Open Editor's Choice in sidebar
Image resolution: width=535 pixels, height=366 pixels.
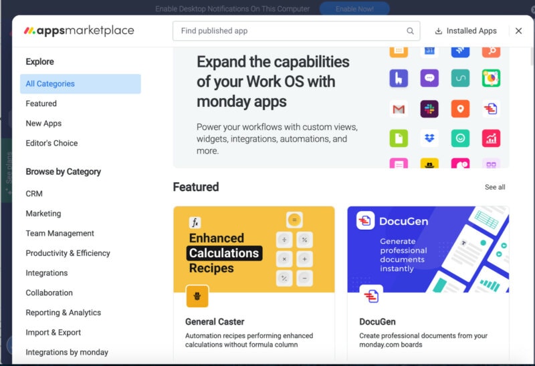(x=51, y=143)
